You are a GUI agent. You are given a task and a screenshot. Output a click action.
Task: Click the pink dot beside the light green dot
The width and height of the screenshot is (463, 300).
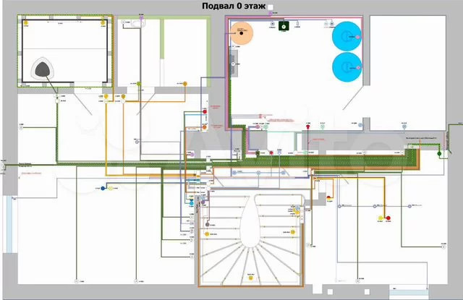pos(258,127)
